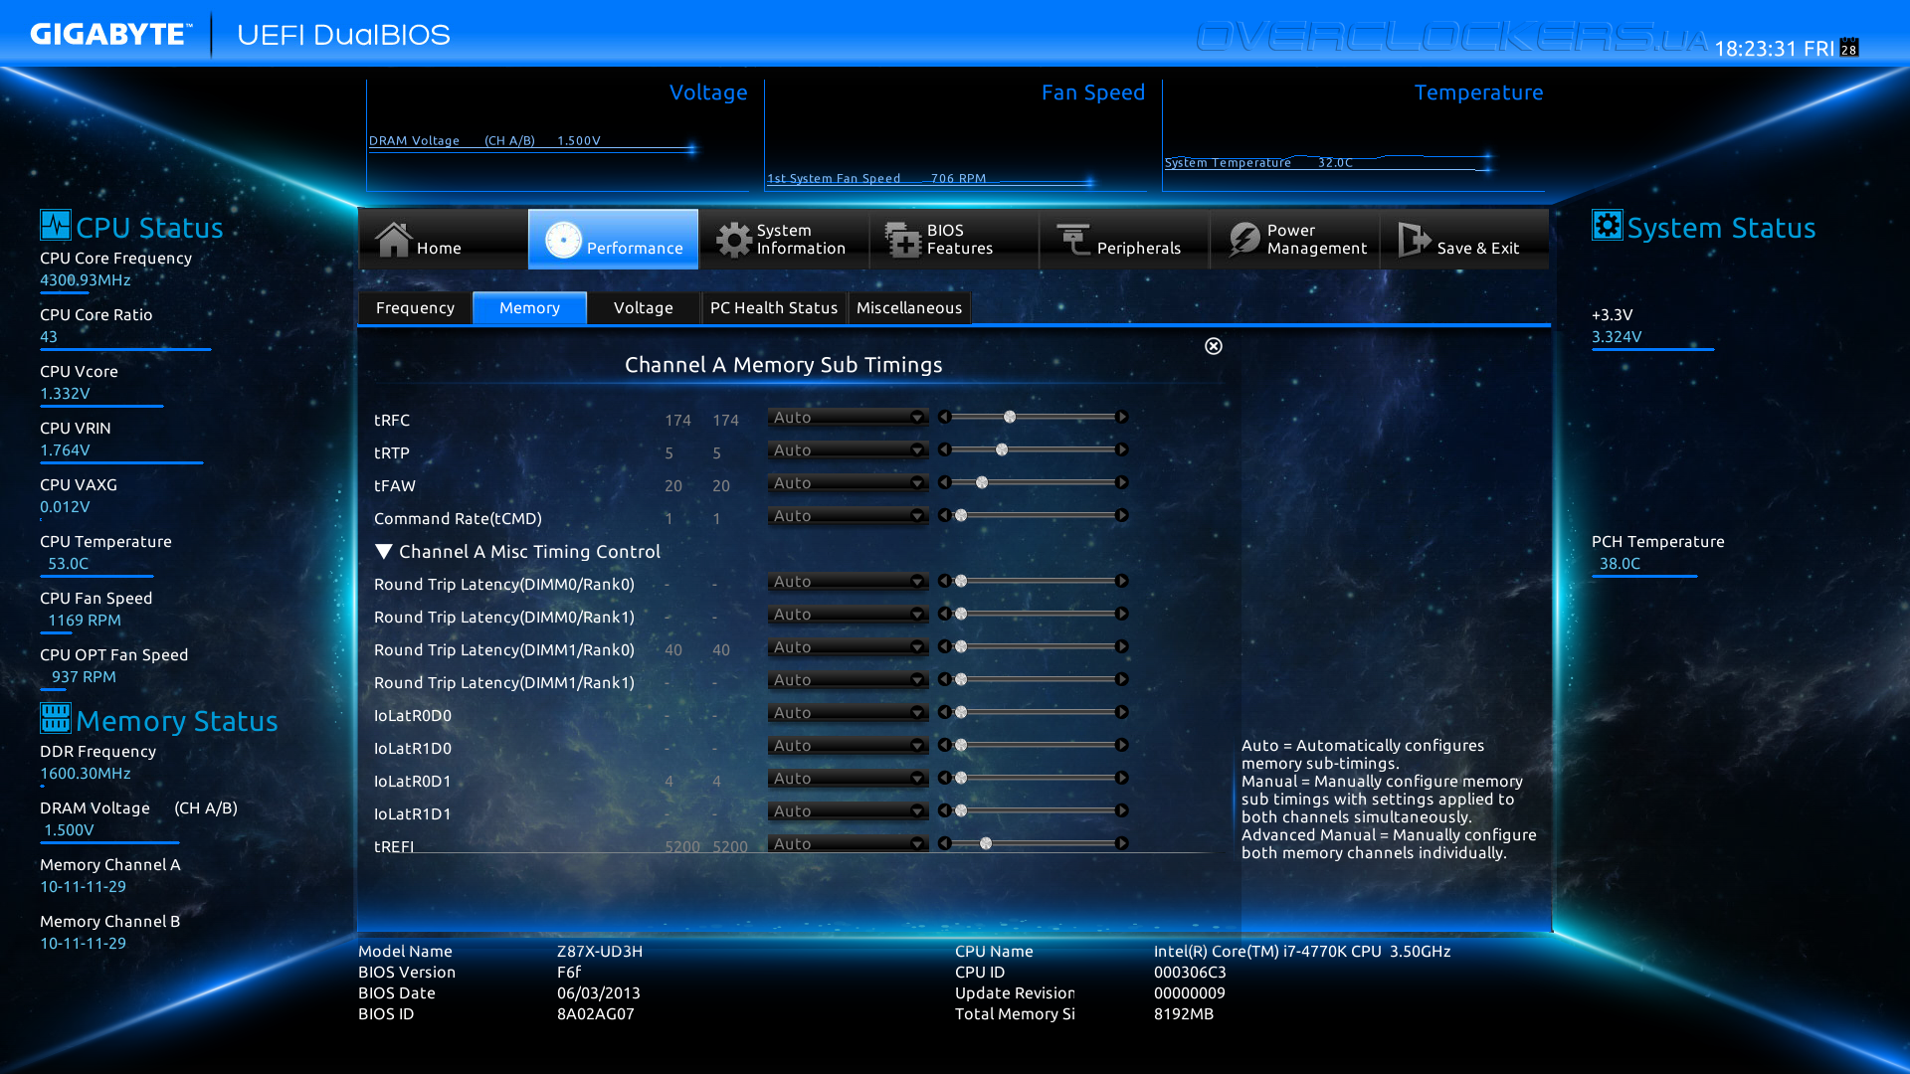Click the DDR Frequency value 1600.30MHz
Viewport: 1910px width, 1074px height.
coord(86,774)
